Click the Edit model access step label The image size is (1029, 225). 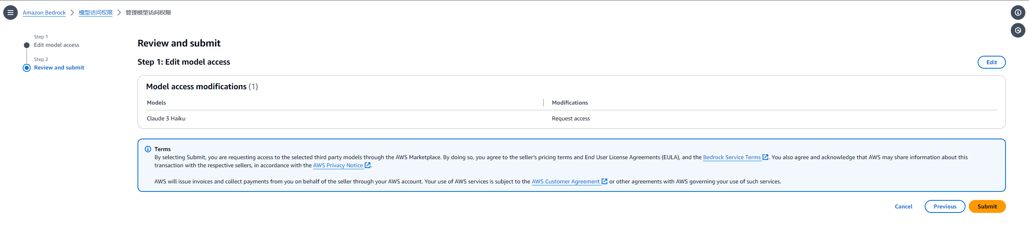(57, 45)
